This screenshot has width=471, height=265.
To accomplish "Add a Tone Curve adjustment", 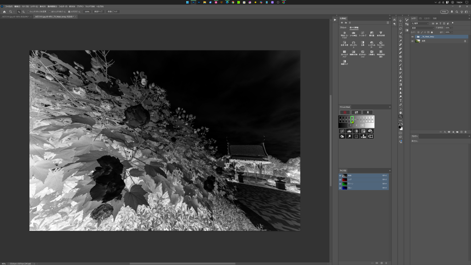I will tap(362, 34).
